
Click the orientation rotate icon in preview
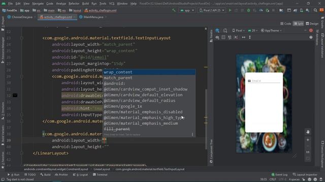point(225,30)
